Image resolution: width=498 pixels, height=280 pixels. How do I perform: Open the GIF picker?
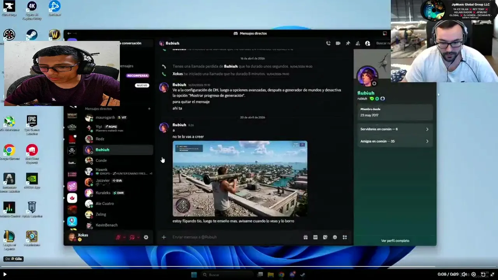[x=315, y=237]
